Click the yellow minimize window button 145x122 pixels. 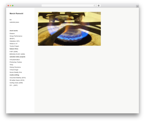tap(10, 5)
